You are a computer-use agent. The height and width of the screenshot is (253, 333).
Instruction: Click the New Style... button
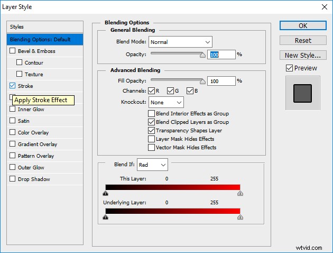(x=303, y=55)
